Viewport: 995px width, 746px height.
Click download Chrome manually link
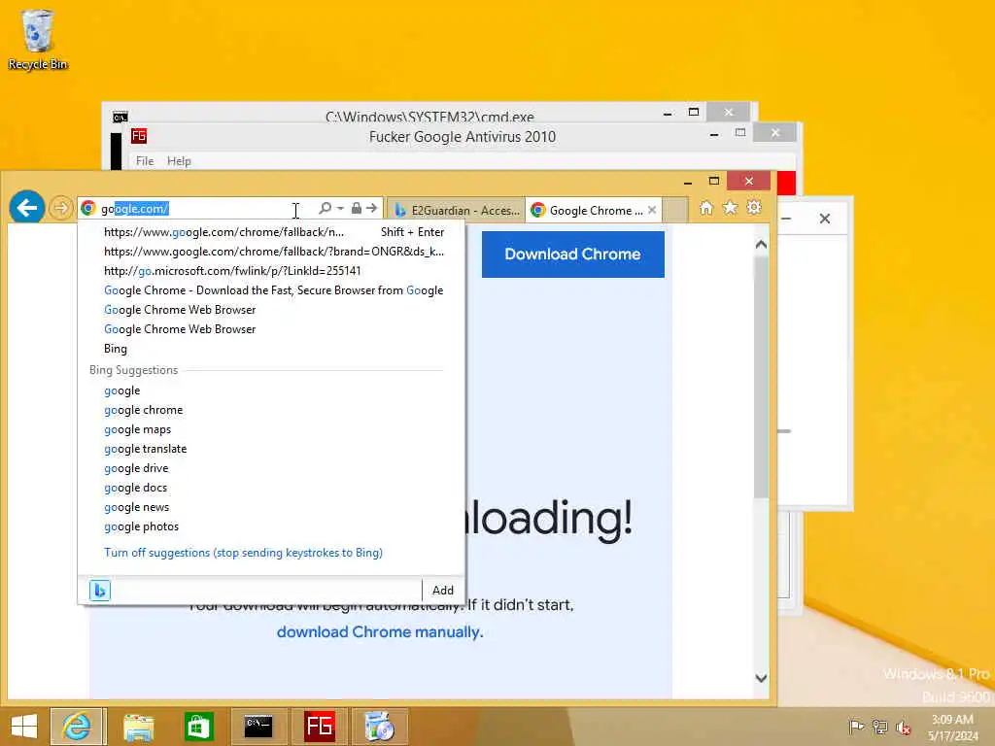380,632
